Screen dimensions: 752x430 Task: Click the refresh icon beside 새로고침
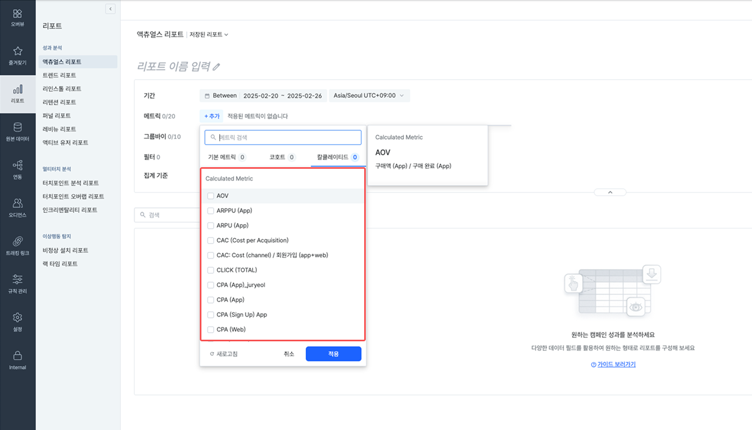coord(212,354)
